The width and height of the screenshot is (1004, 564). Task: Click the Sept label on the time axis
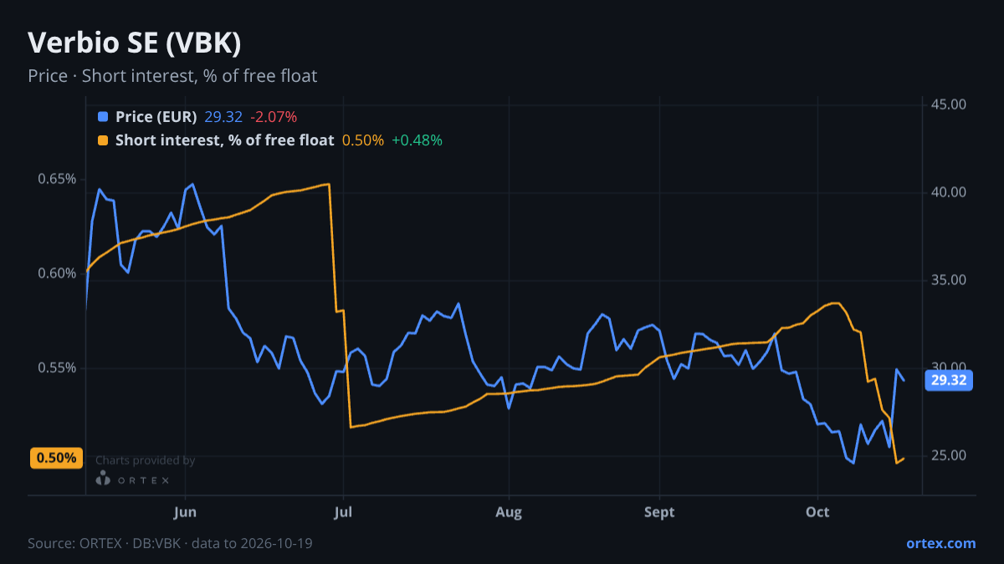[660, 511]
